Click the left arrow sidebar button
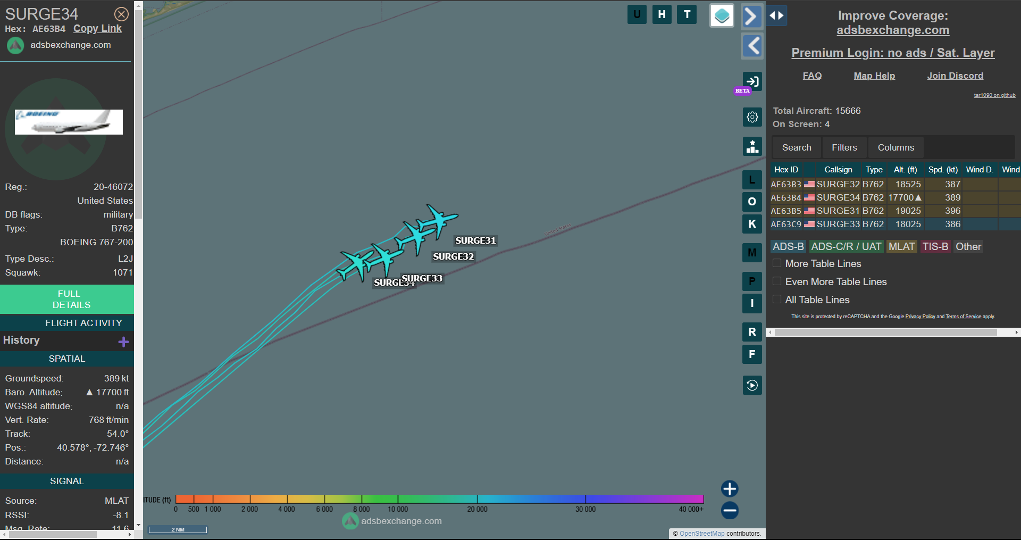 pos(752,46)
